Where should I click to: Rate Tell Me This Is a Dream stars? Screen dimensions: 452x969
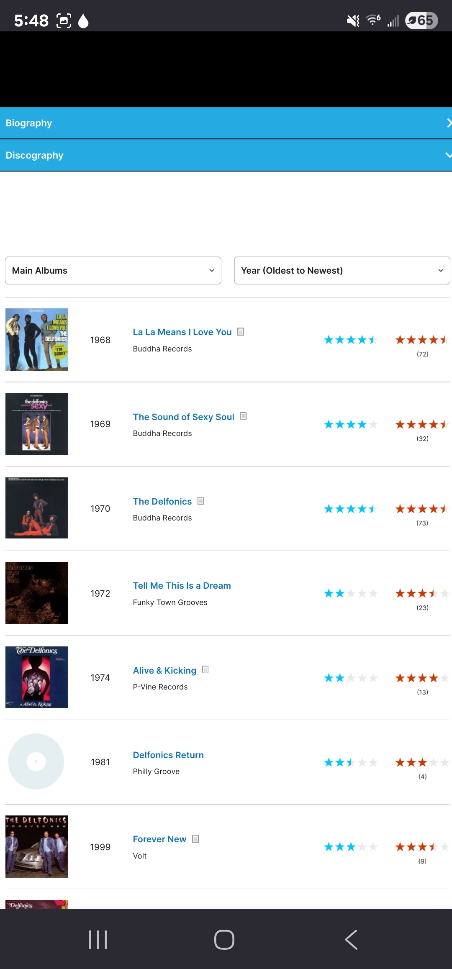click(x=422, y=594)
